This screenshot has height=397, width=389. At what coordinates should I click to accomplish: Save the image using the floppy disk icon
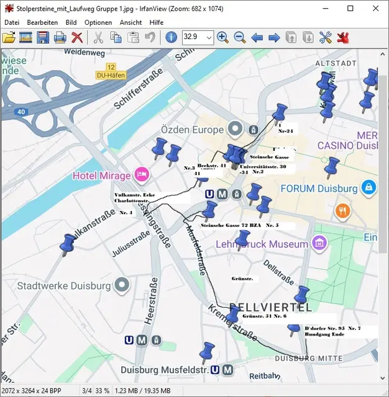43,38
